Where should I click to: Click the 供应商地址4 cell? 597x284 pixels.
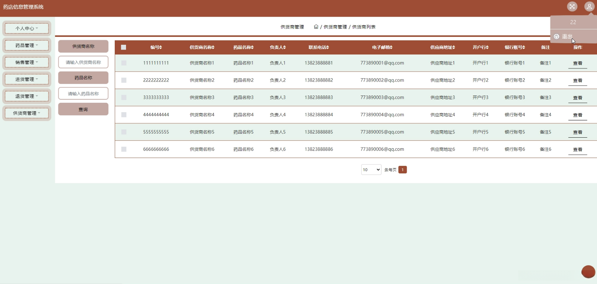pos(443,115)
